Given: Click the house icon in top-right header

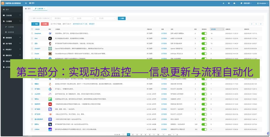Looking at the screenshot, I should coord(234,3).
